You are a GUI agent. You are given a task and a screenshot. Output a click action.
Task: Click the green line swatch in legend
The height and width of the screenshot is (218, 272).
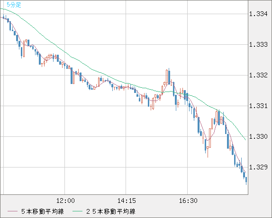click(77, 211)
